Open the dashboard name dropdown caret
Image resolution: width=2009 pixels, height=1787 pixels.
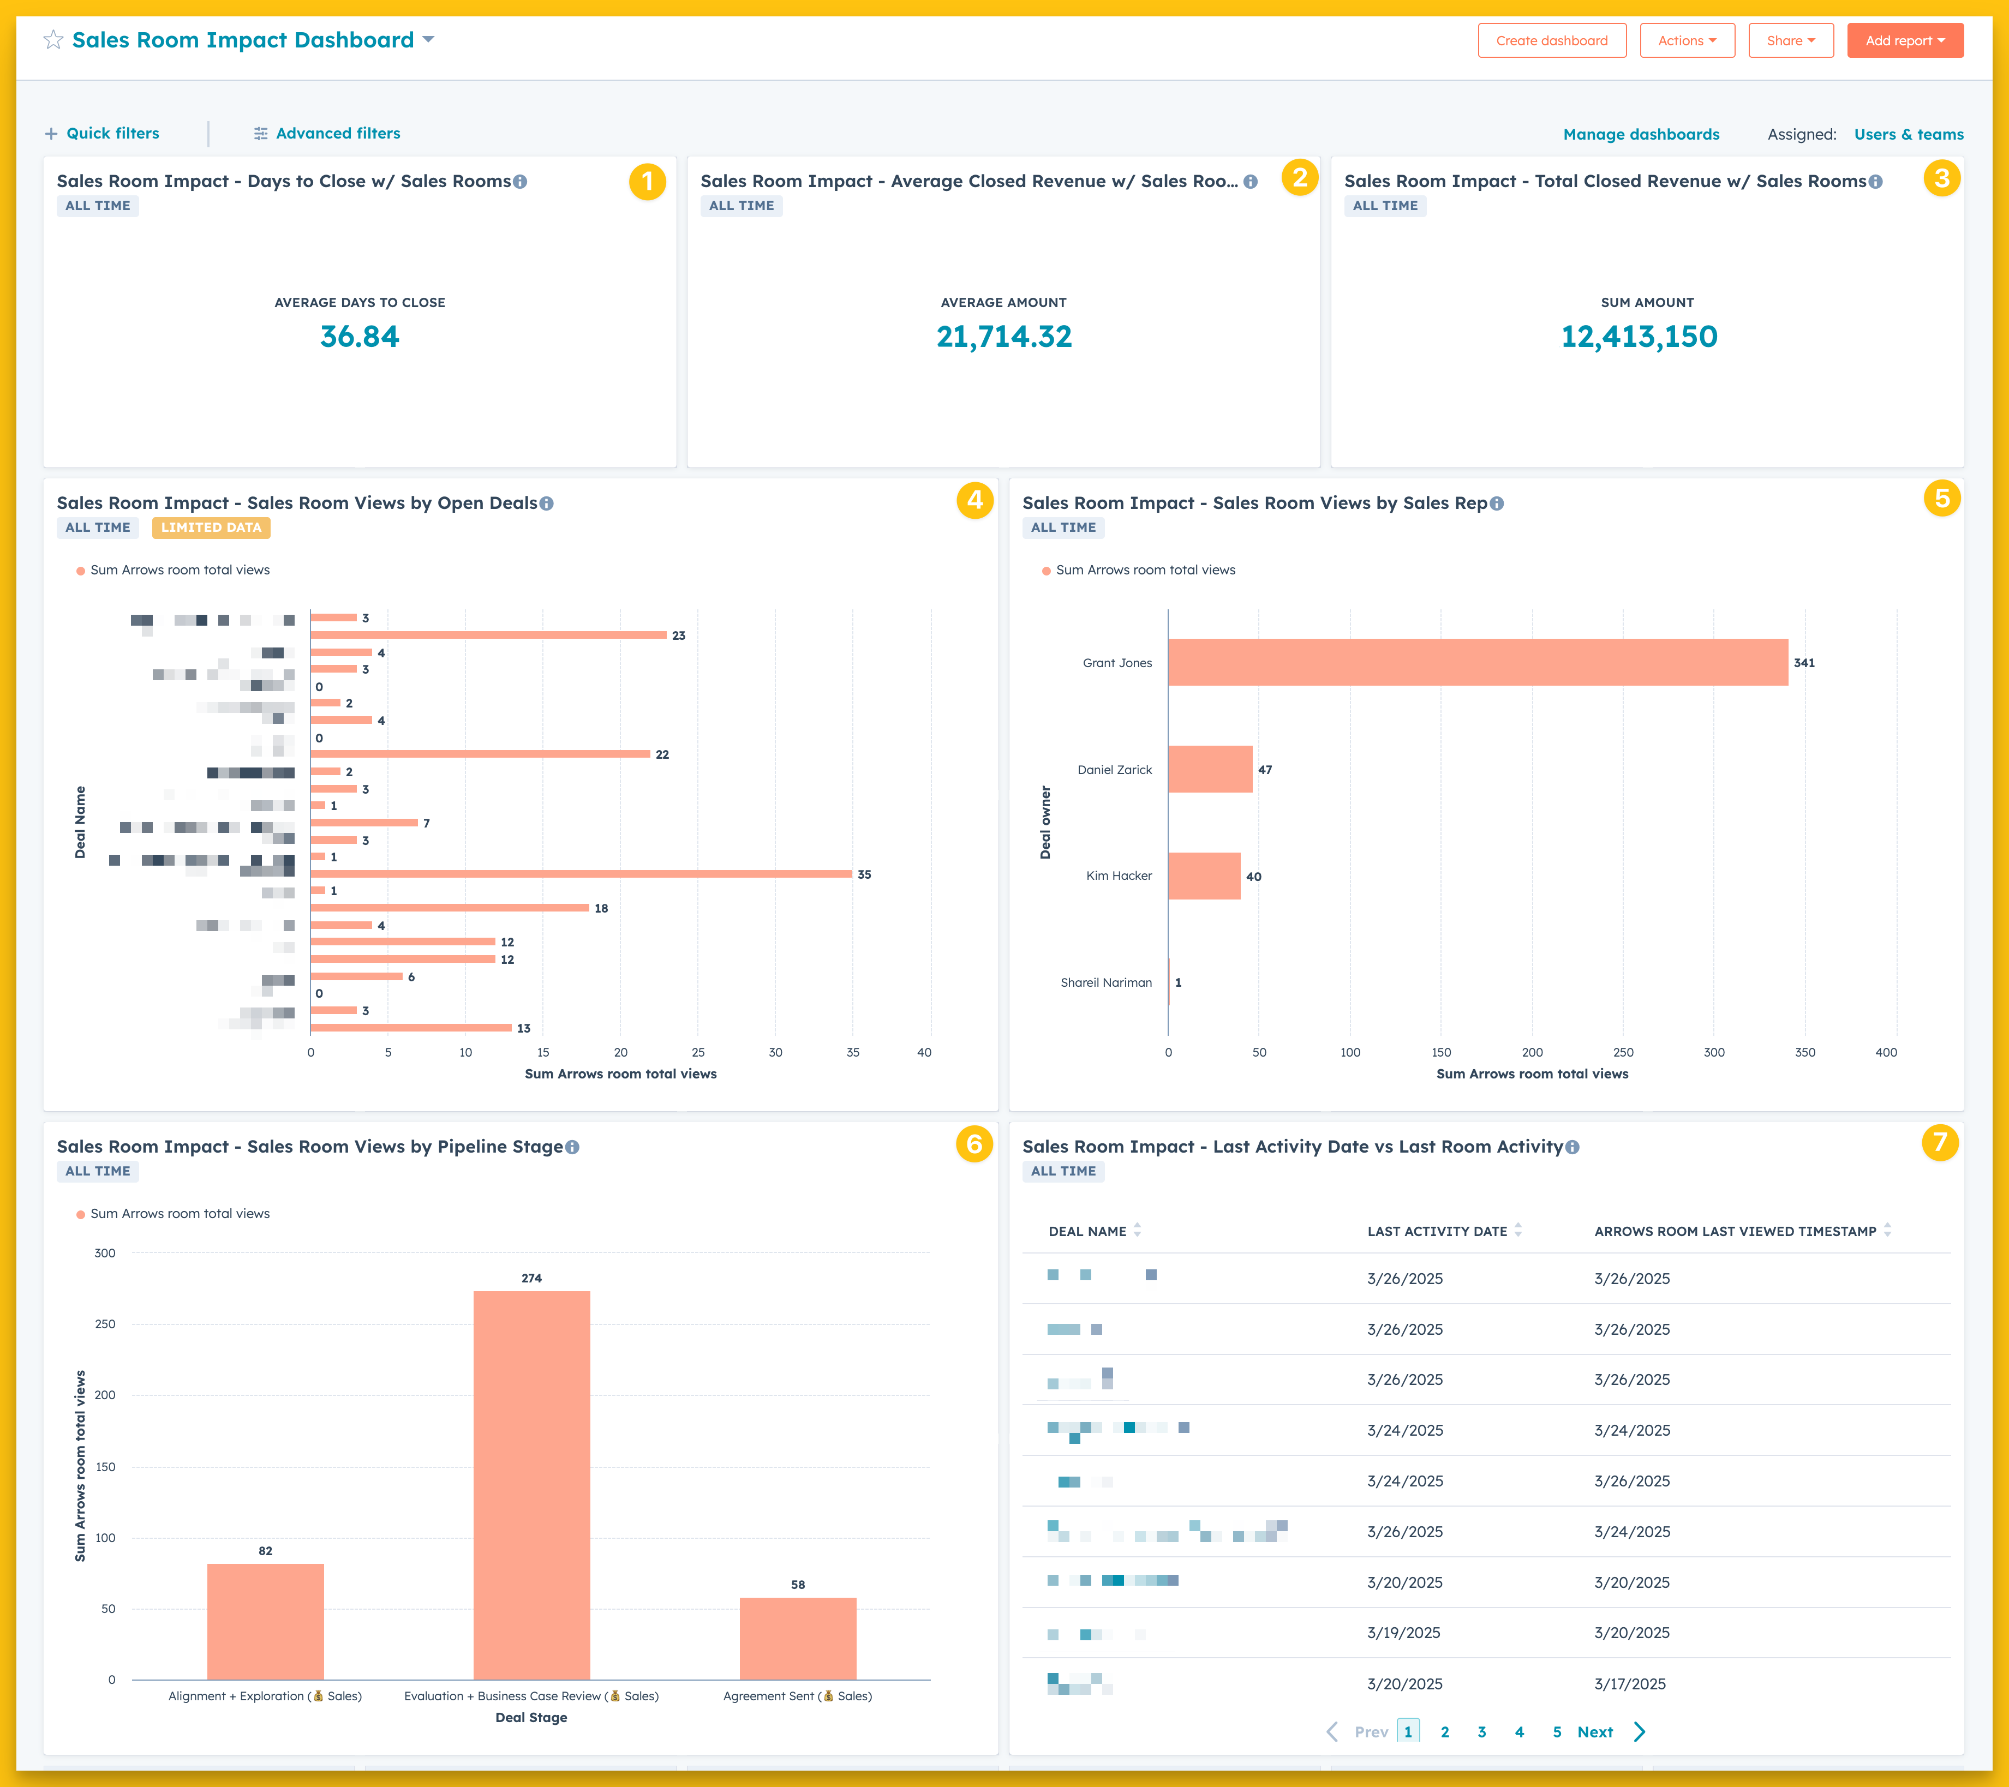coord(428,39)
